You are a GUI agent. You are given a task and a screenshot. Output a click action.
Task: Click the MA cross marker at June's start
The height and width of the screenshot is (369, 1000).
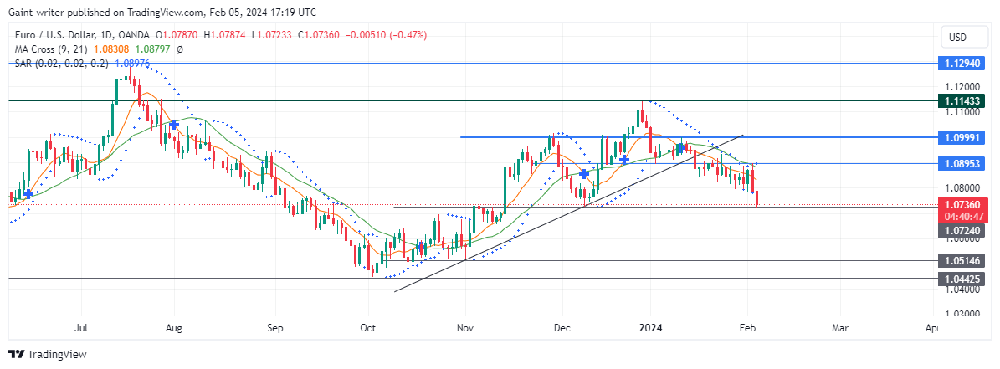click(28, 193)
